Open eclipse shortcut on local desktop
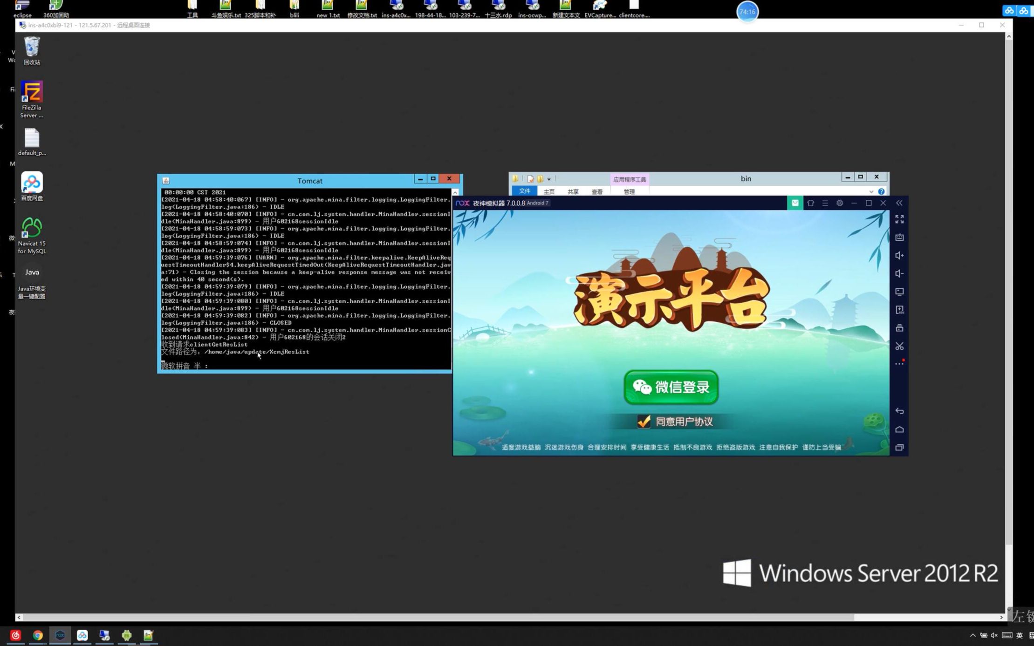Viewport: 1034px width, 646px height. tap(22, 9)
